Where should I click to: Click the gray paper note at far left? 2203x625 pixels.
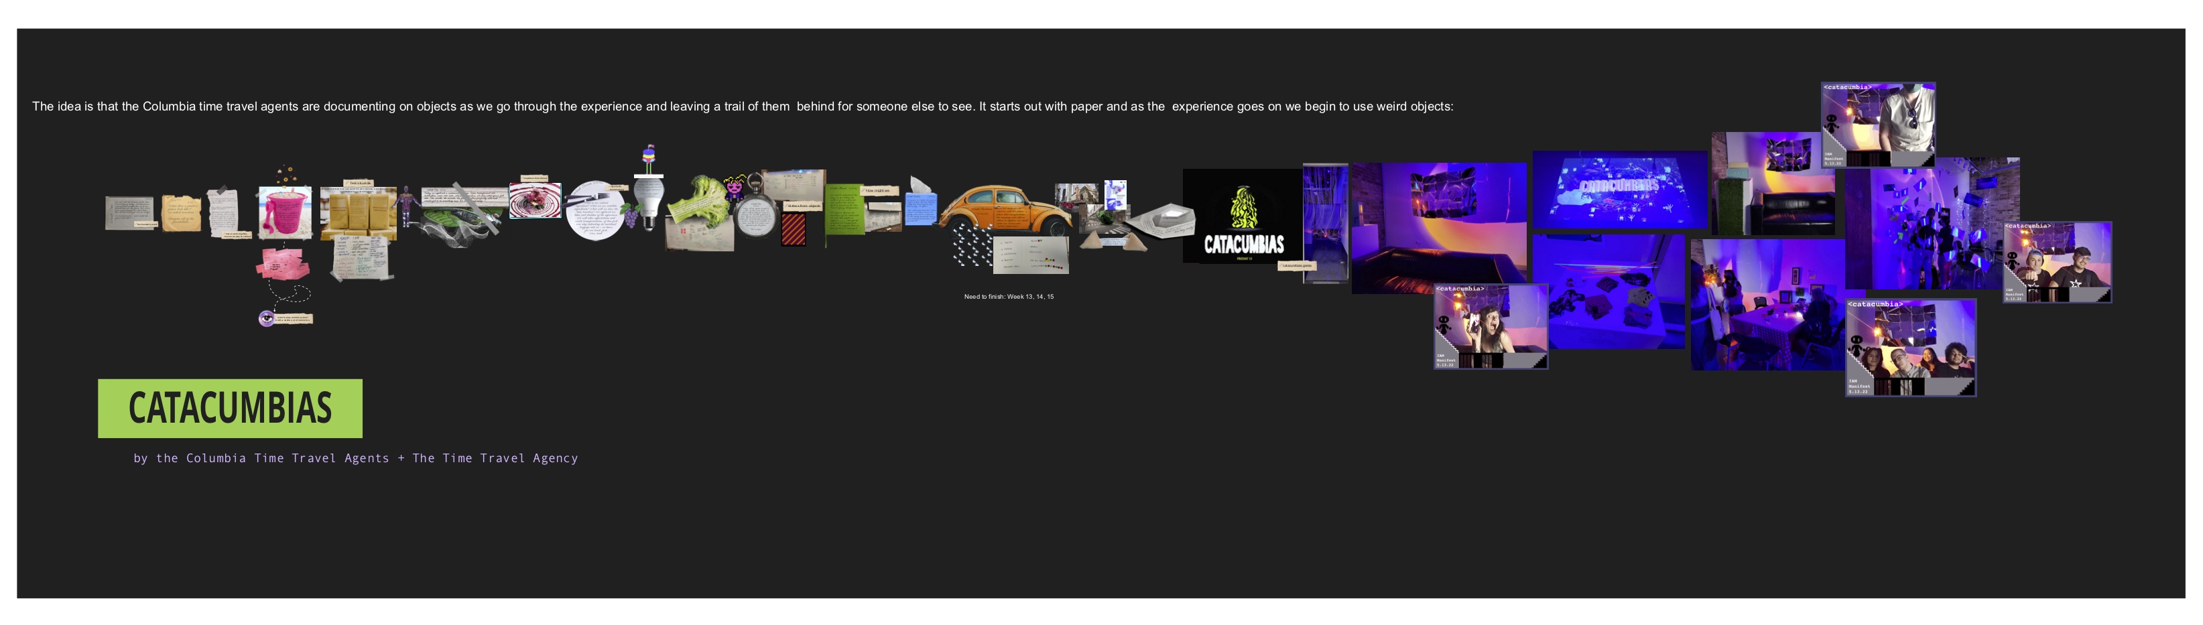coord(129,213)
